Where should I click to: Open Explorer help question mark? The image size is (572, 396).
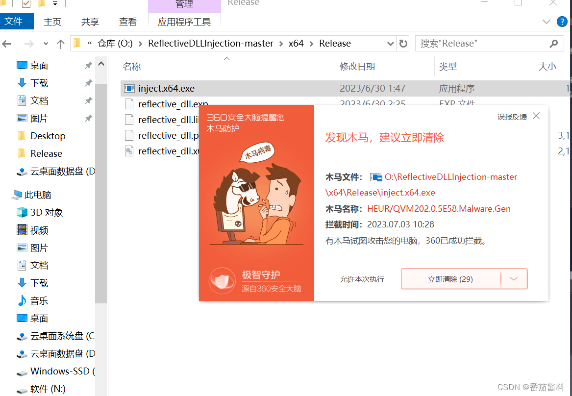(x=562, y=22)
